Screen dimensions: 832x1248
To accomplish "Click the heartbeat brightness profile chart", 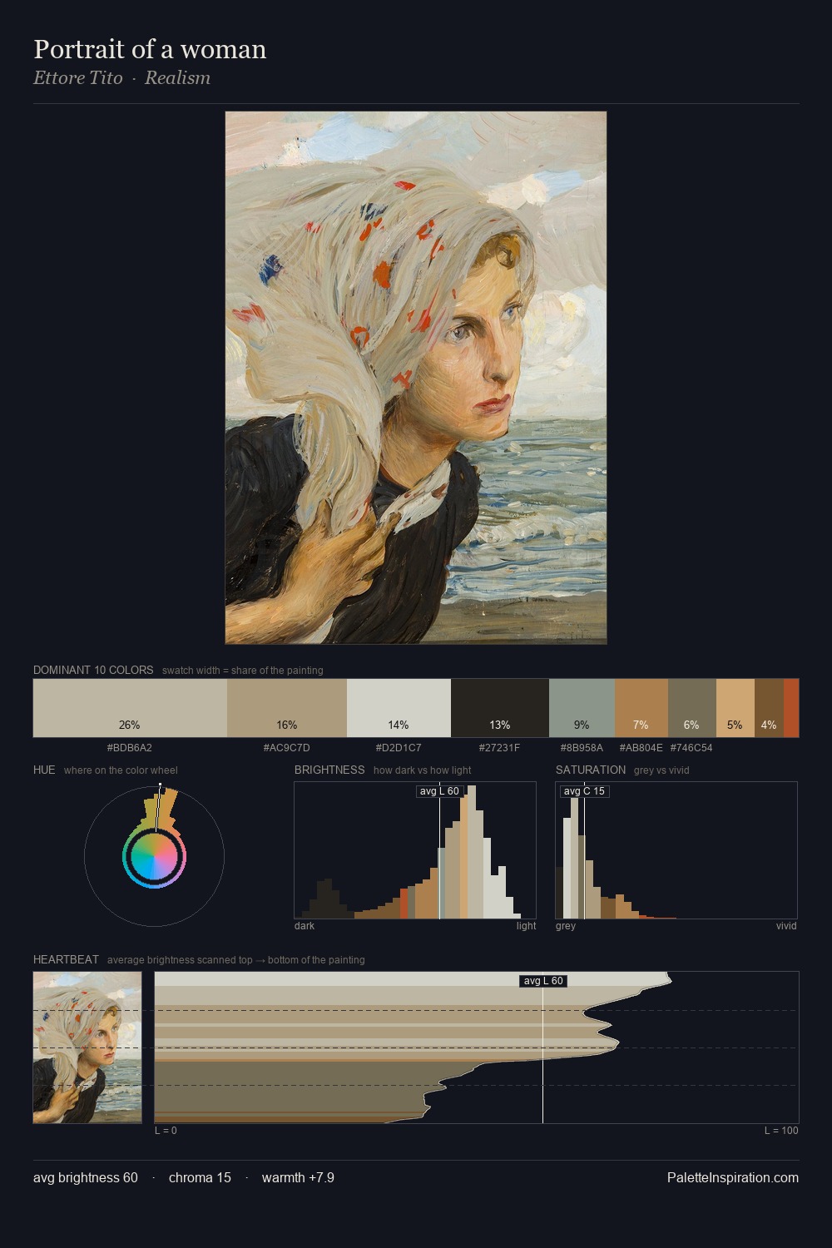I will click(477, 1047).
